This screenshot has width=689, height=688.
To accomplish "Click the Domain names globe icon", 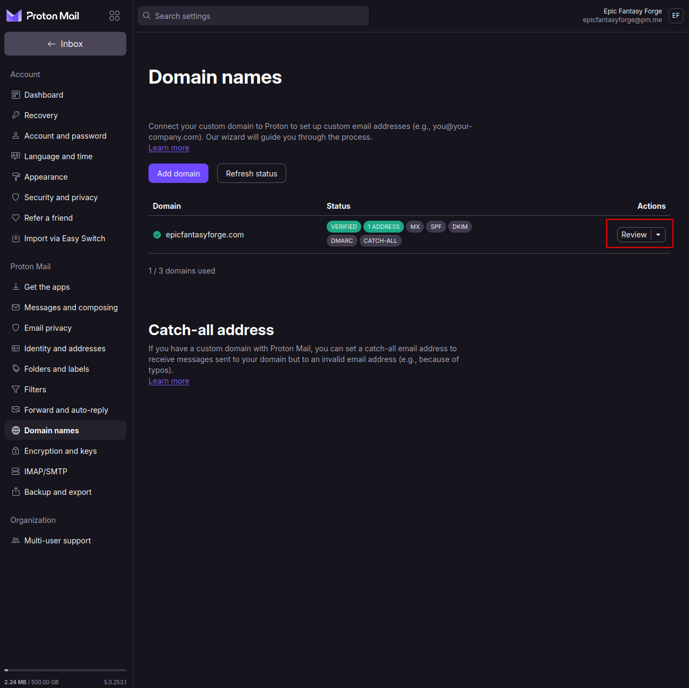I will 16,431.
